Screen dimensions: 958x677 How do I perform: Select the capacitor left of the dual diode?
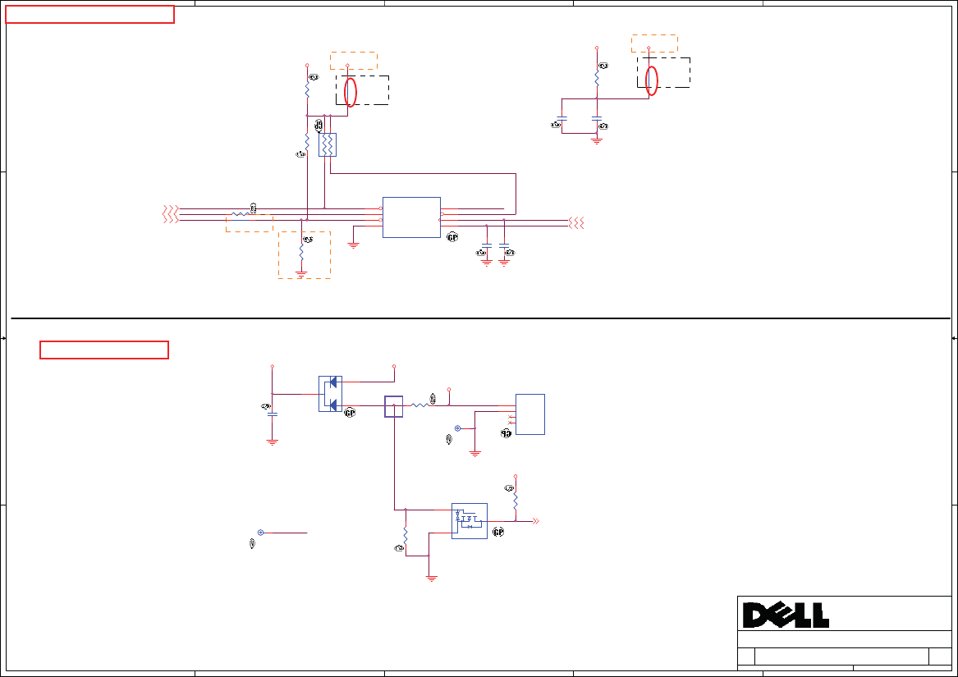273,414
